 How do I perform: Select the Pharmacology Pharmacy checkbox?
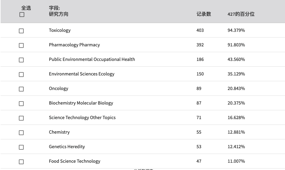click(21, 45)
